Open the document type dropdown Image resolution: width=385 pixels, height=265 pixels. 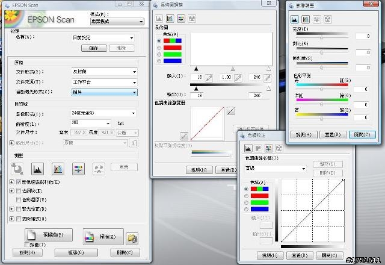[x=104, y=72]
